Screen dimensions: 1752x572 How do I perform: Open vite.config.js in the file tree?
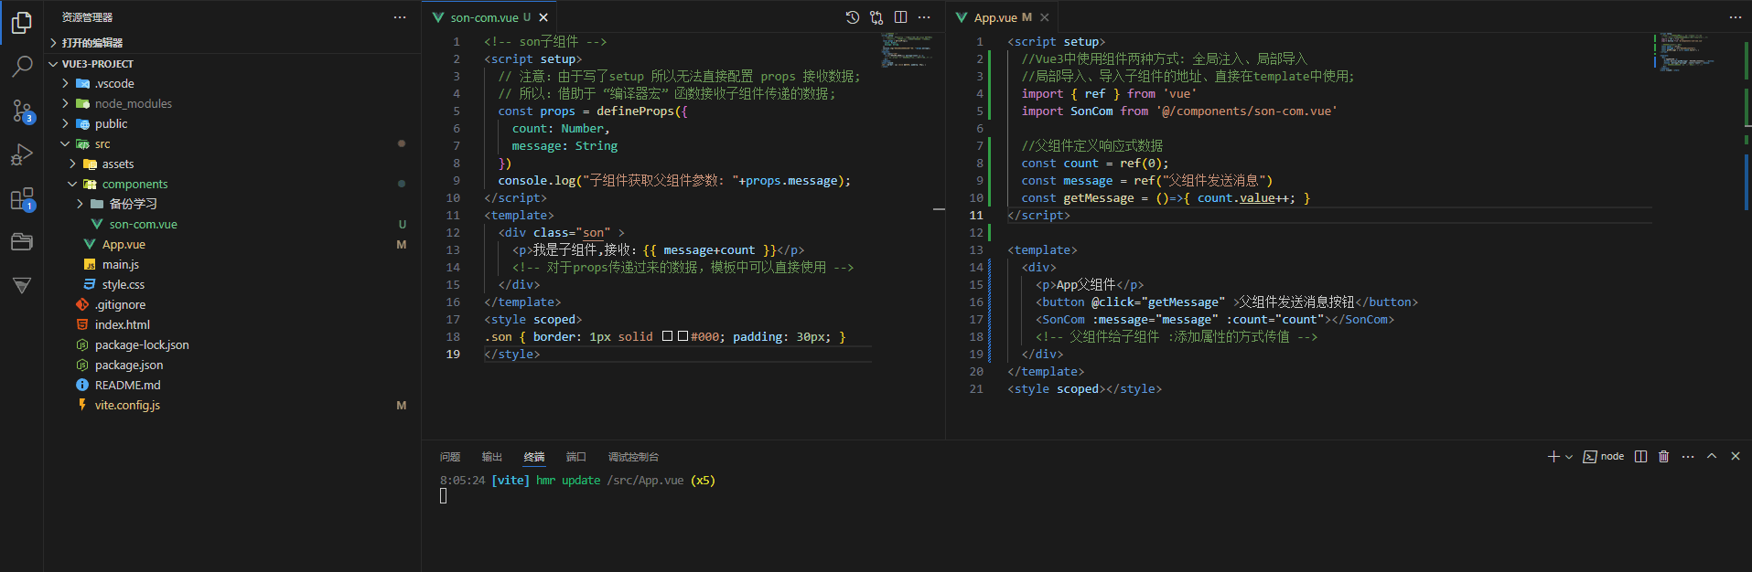tap(232, 405)
